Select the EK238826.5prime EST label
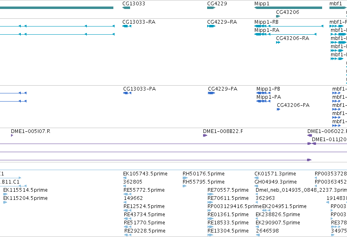Screen dimensions: 347x237 tap(278, 215)
